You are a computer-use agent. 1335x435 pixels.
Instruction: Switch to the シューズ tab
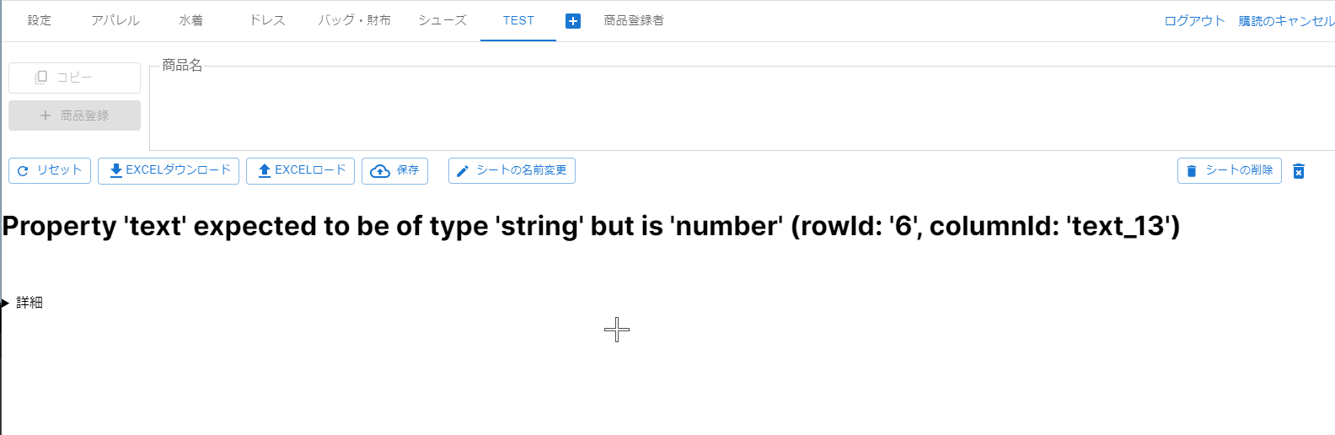[x=442, y=20]
